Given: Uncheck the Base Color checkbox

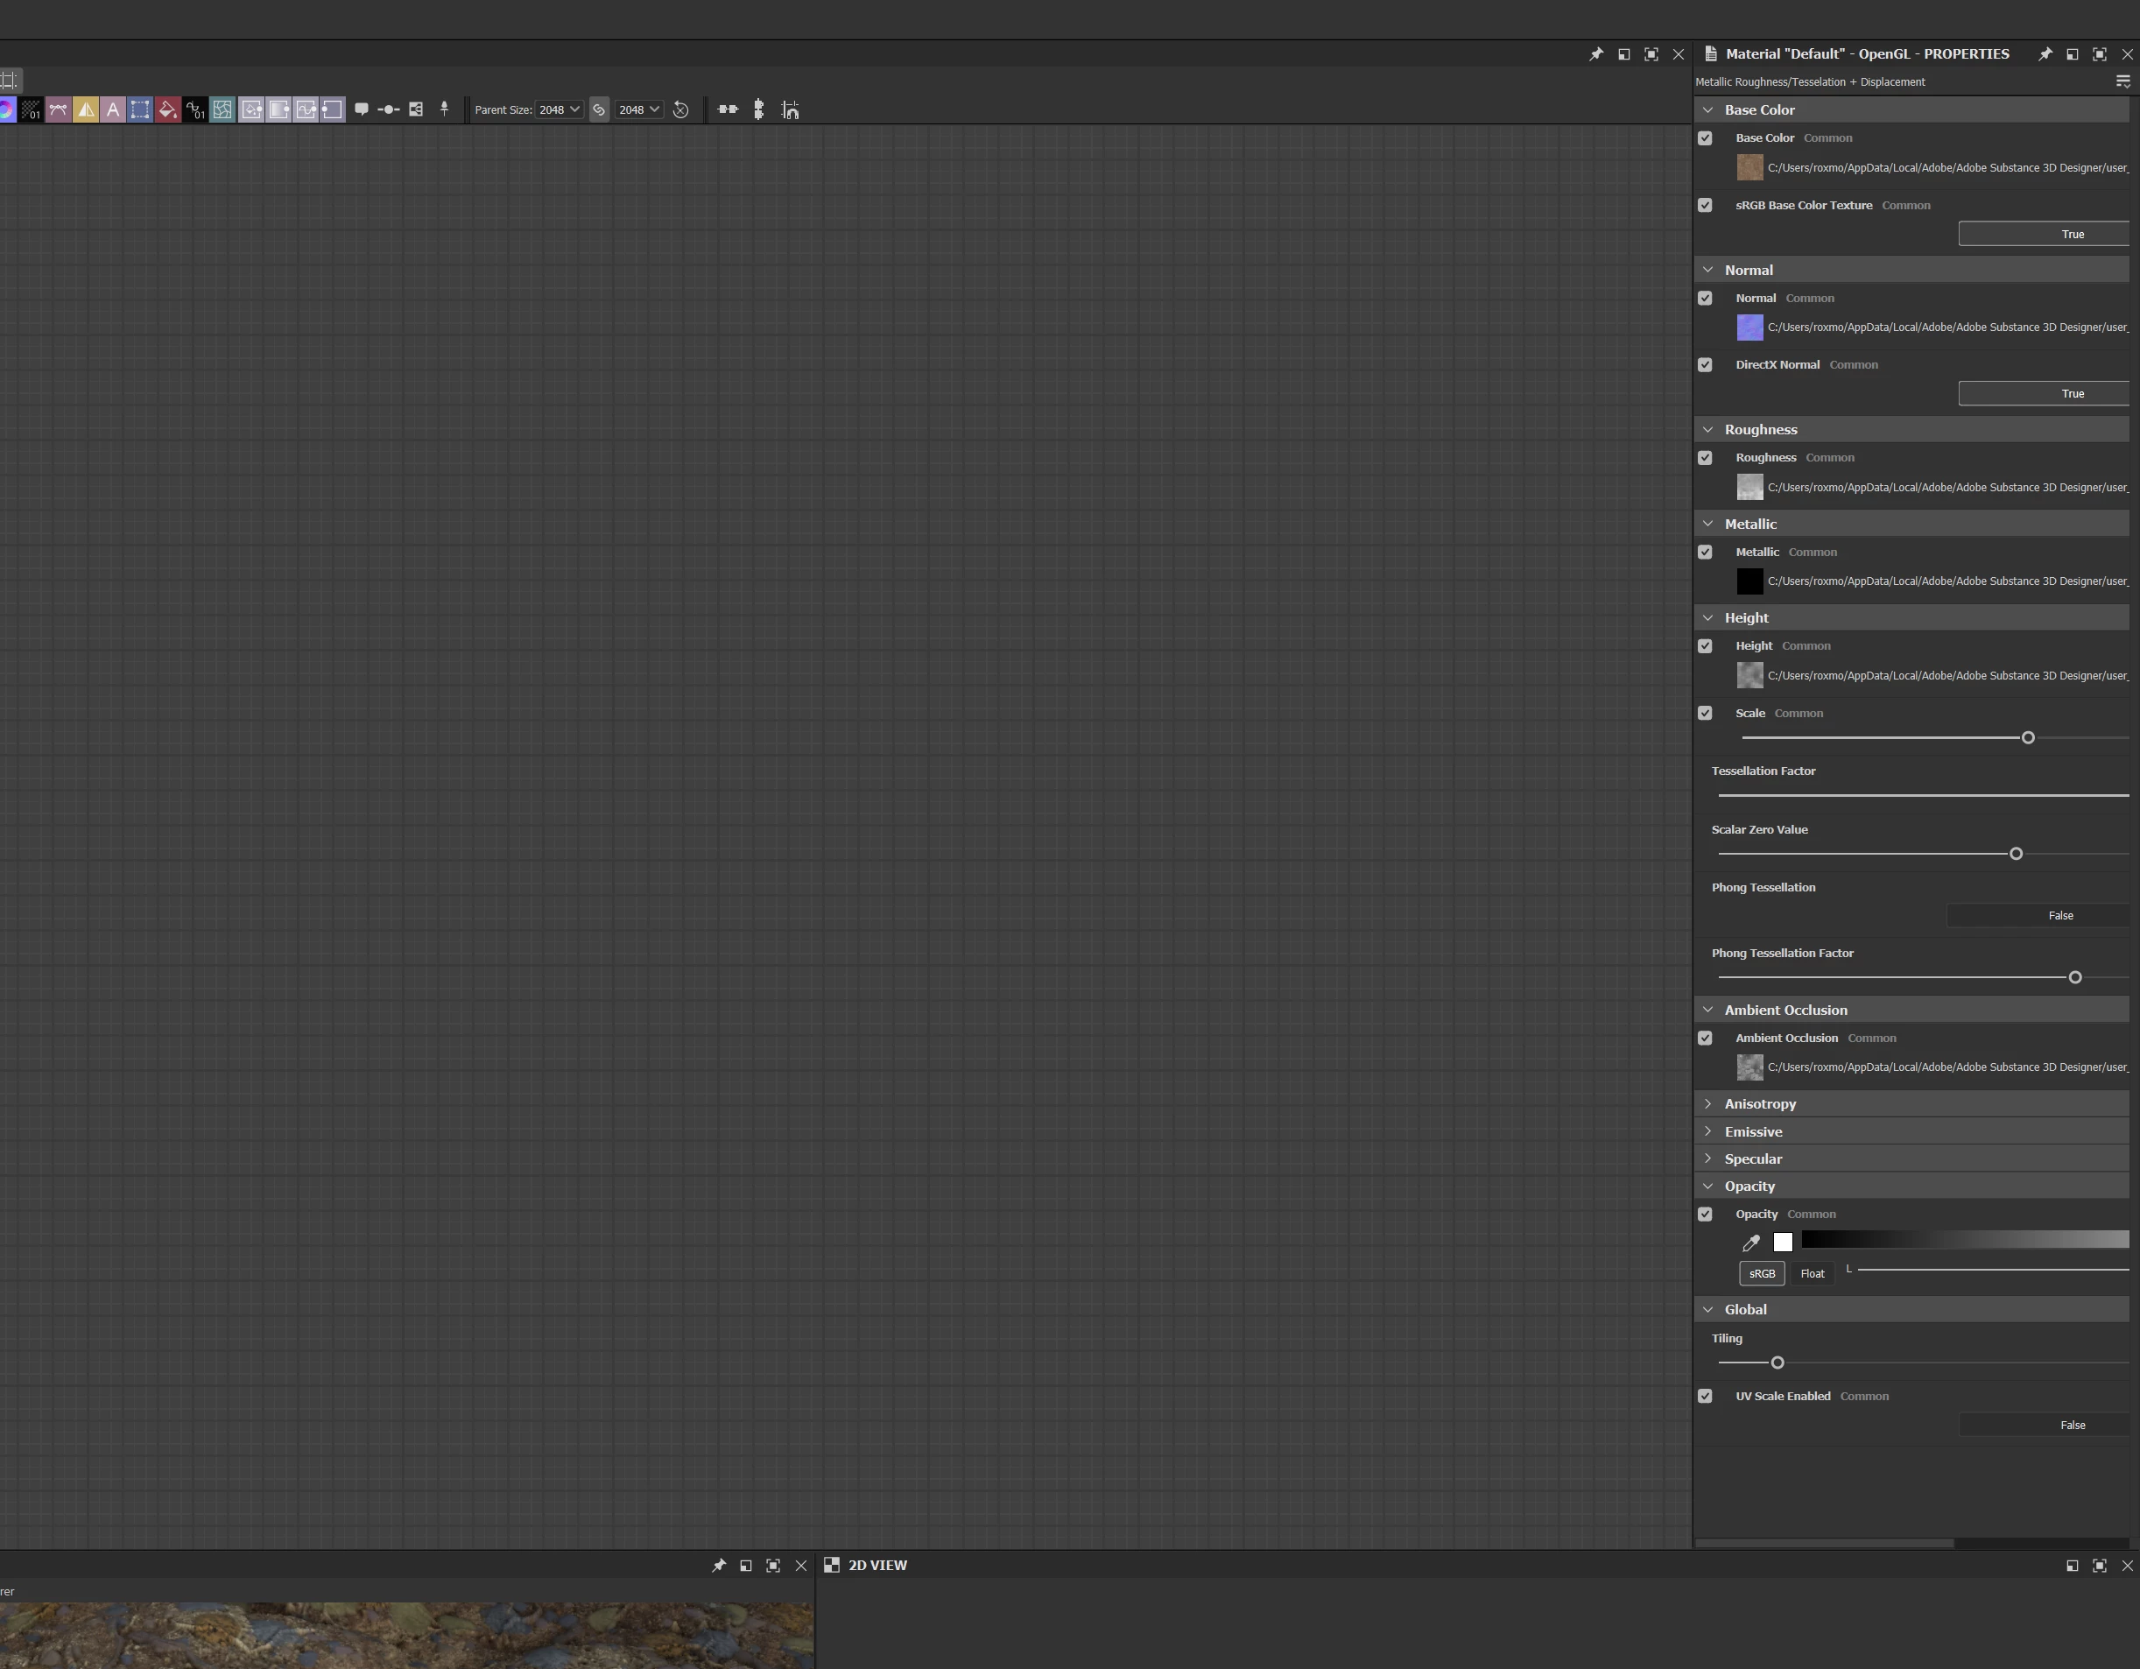Looking at the screenshot, I should pyautogui.click(x=1705, y=138).
